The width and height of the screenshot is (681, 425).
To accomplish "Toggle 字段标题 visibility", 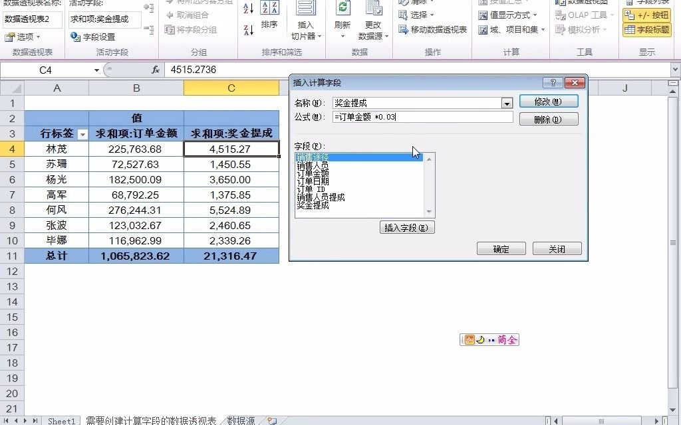I will pyautogui.click(x=646, y=29).
